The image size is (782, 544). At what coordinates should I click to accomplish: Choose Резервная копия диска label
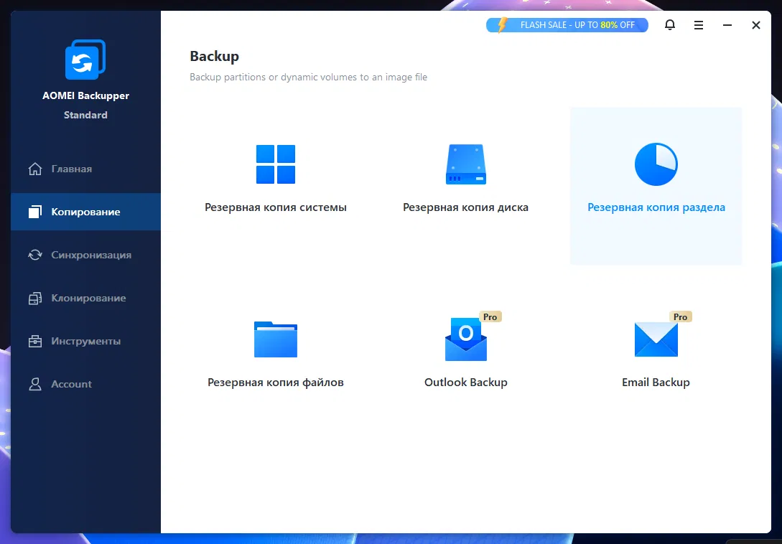click(466, 207)
